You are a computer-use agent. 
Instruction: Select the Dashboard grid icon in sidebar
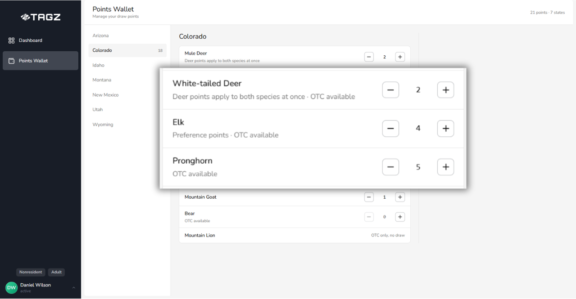(11, 40)
